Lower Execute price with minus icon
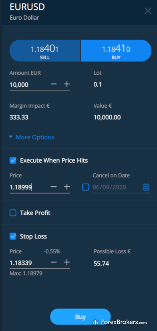Image resolution: width=157 pixels, height=331 pixels. pyautogui.click(x=54, y=187)
